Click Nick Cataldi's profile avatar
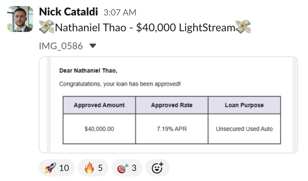Screen dimensions: 308x181 [20, 19]
